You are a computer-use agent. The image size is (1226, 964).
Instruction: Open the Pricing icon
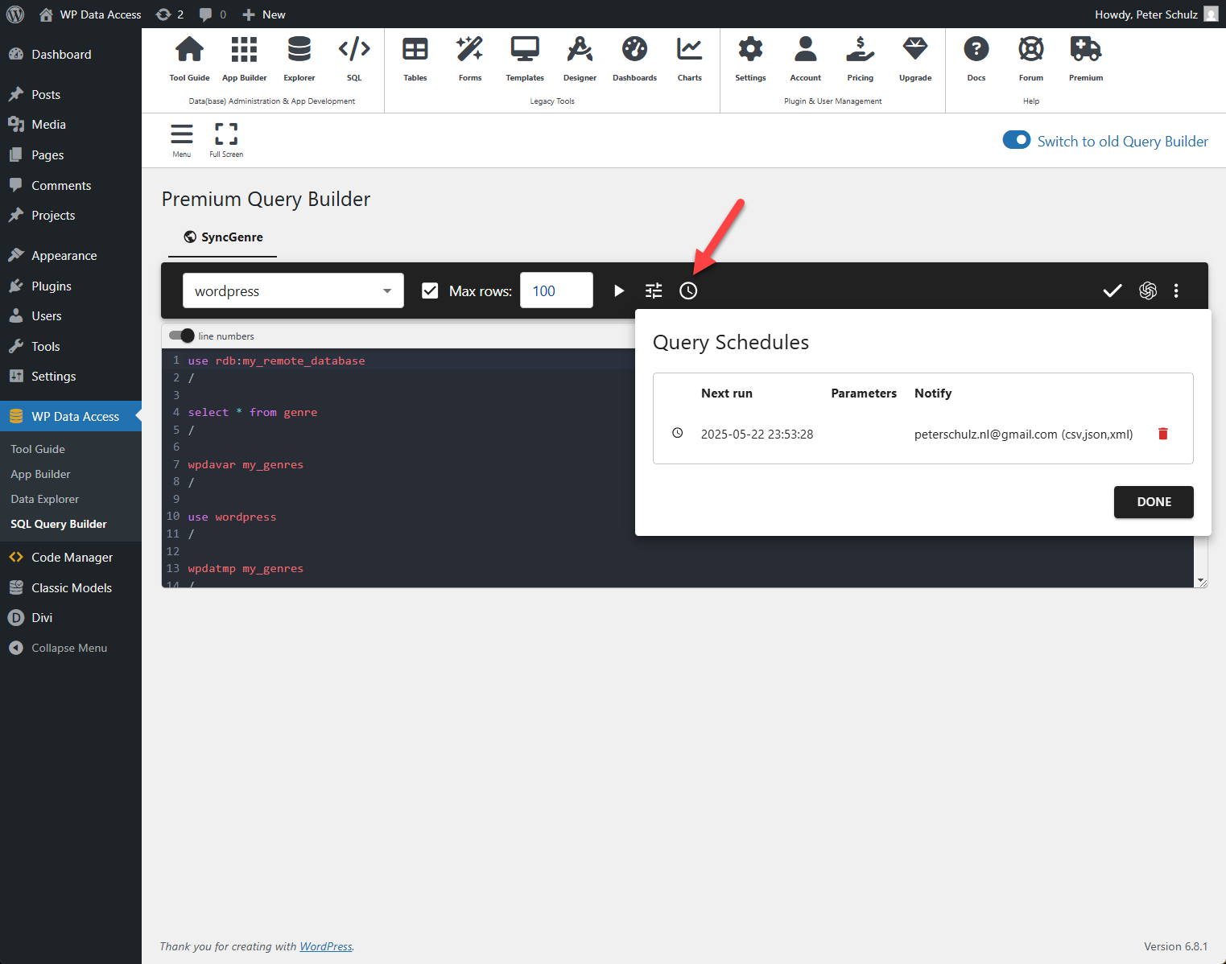click(861, 50)
